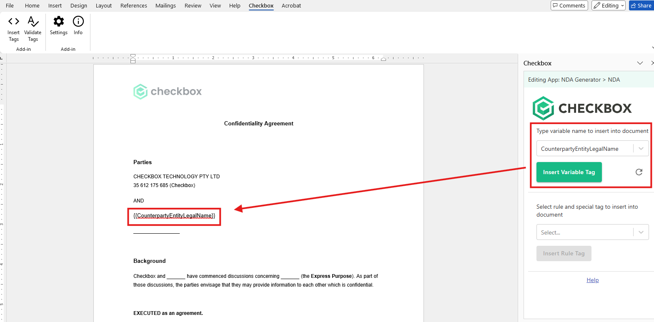
Task: Open Checkbox task pane options chevron
Action: (x=640, y=63)
